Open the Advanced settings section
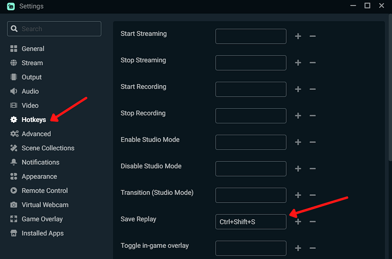The image size is (392, 259). coord(36,134)
